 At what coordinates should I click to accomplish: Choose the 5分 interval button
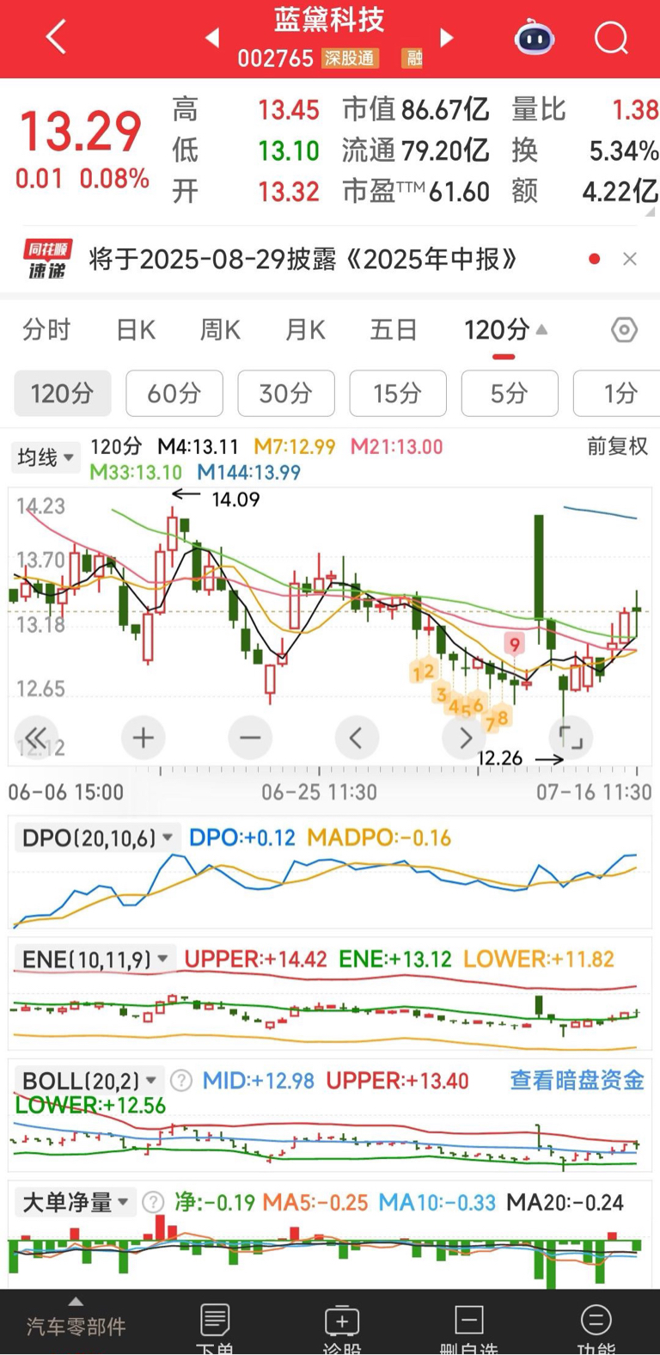[x=510, y=394]
